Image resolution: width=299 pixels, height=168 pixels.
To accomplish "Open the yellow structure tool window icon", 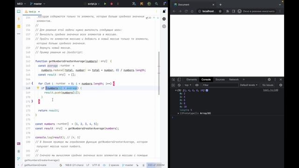I will click(19, 26).
